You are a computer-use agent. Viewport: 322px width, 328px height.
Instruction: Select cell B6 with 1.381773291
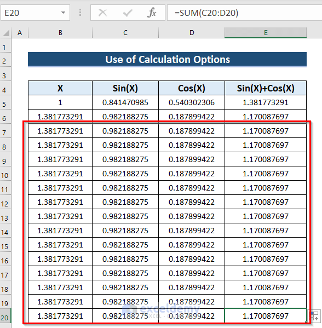[x=60, y=117]
